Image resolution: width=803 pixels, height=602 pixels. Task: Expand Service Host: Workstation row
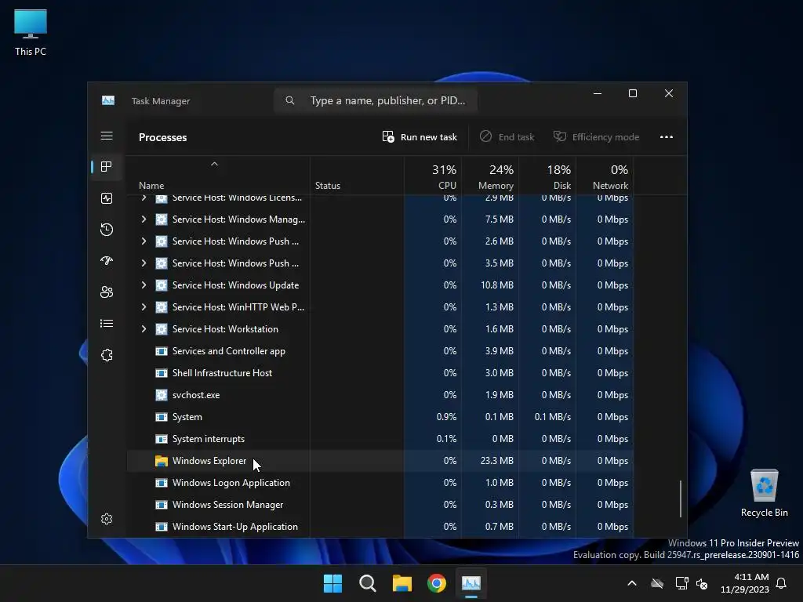[x=144, y=329]
